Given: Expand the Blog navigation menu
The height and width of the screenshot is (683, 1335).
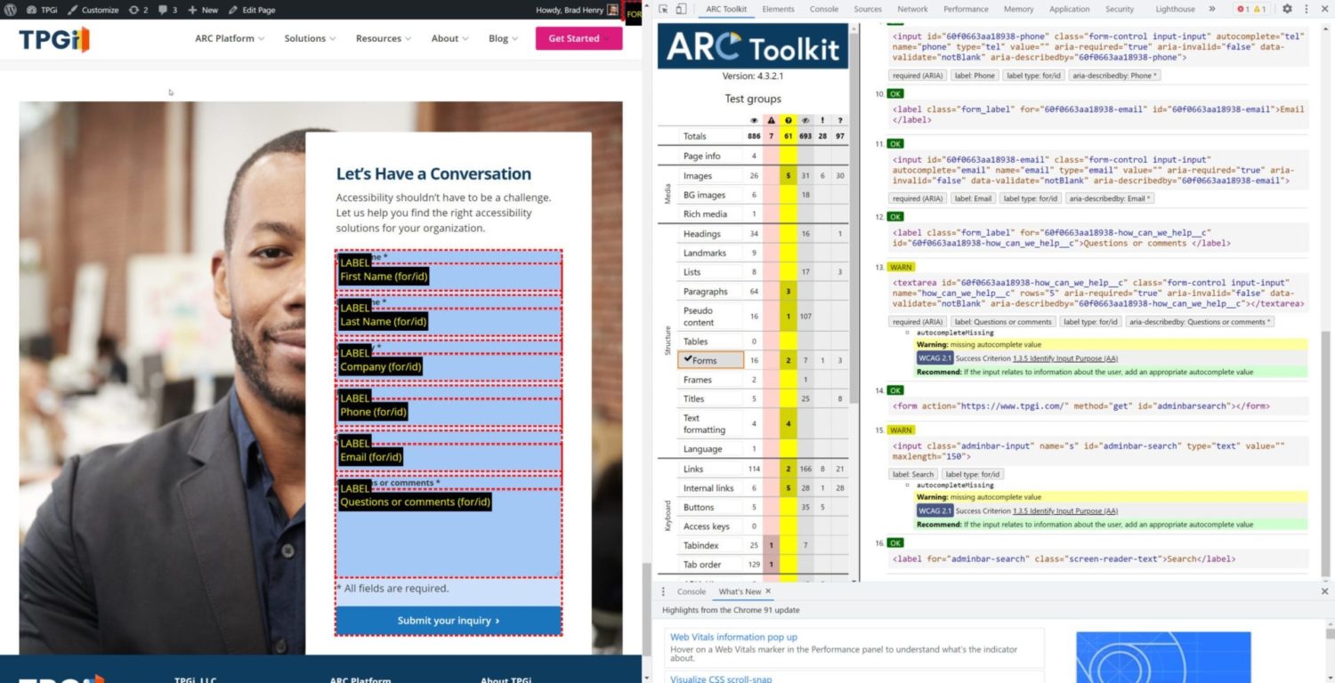Looking at the screenshot, I should coord(504,38).
